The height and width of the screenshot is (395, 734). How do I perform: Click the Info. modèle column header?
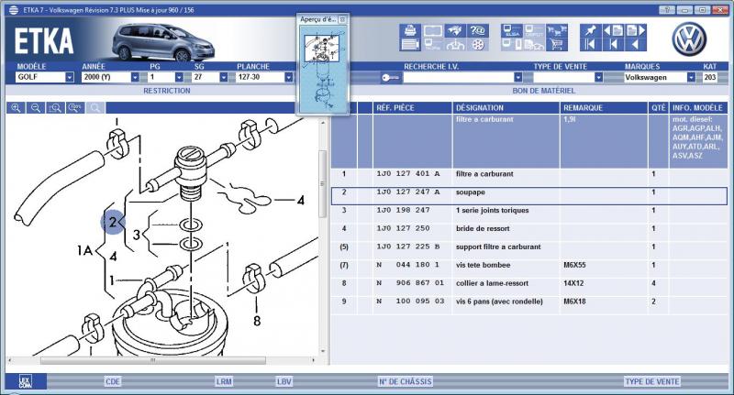(x=698, y=108)
